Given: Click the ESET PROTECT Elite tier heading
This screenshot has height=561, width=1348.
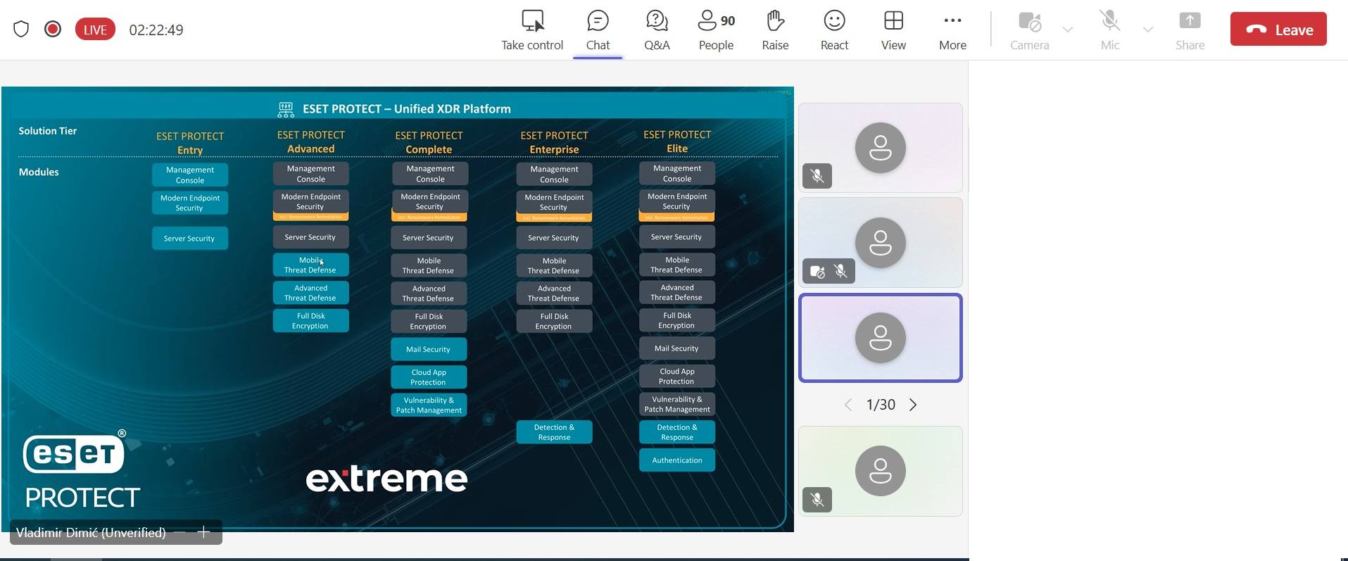Looking at the screenshot, I should point(677,141).
